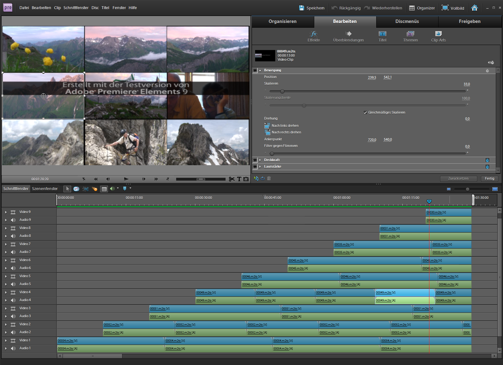Open the Themen panel

411,36
